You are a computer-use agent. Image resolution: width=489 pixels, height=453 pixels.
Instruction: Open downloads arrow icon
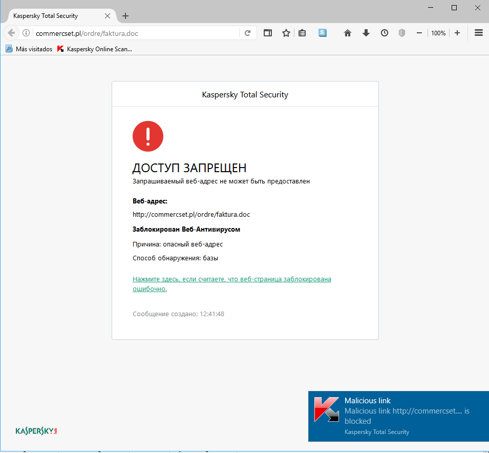click(x=366, y=33)
